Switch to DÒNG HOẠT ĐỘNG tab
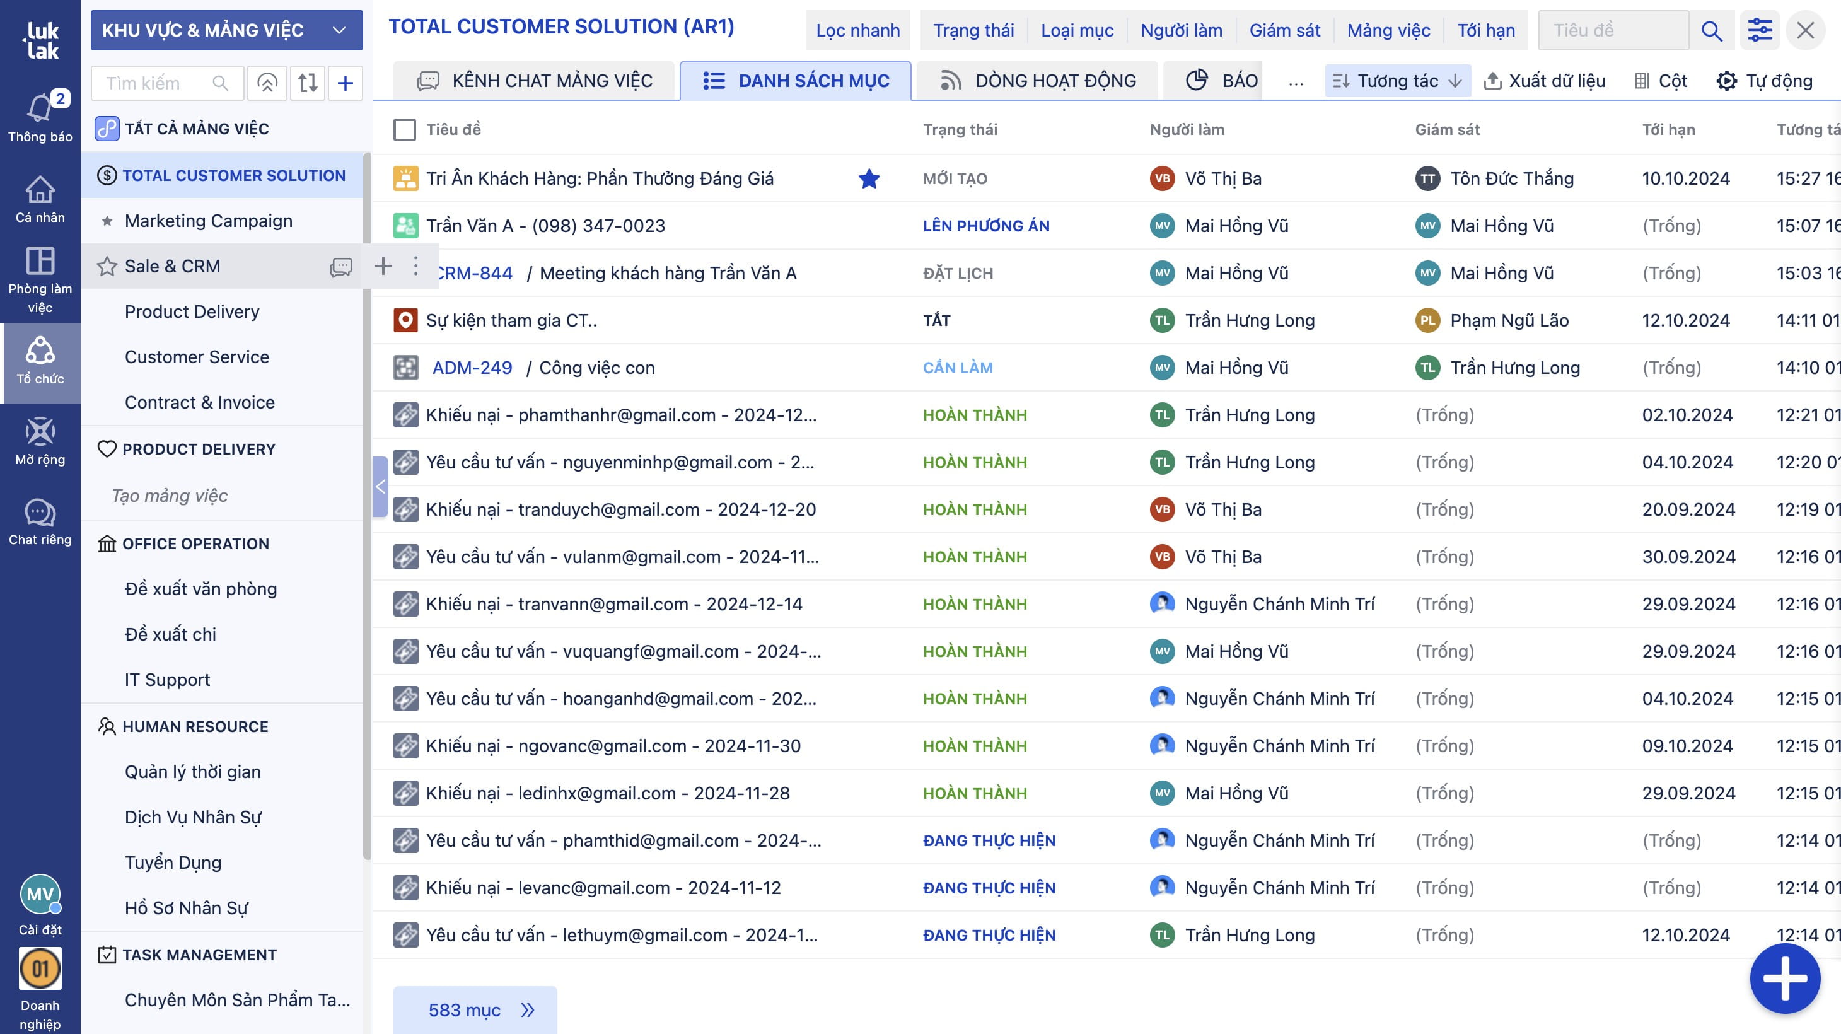This screenshot has width=1841, height=1034. click(1038, 81)
